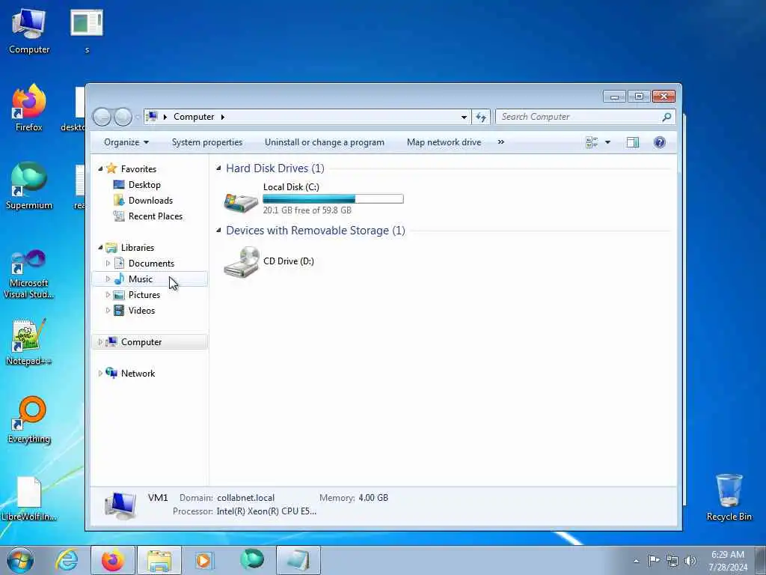Select Computer in the navigation pane

[141, 342]
